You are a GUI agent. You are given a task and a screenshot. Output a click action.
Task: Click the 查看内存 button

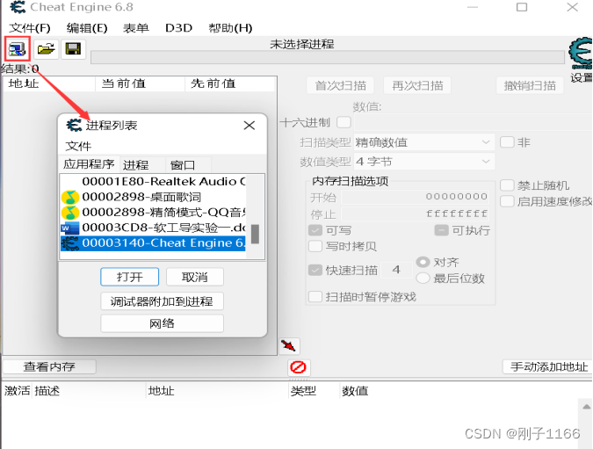49,366
